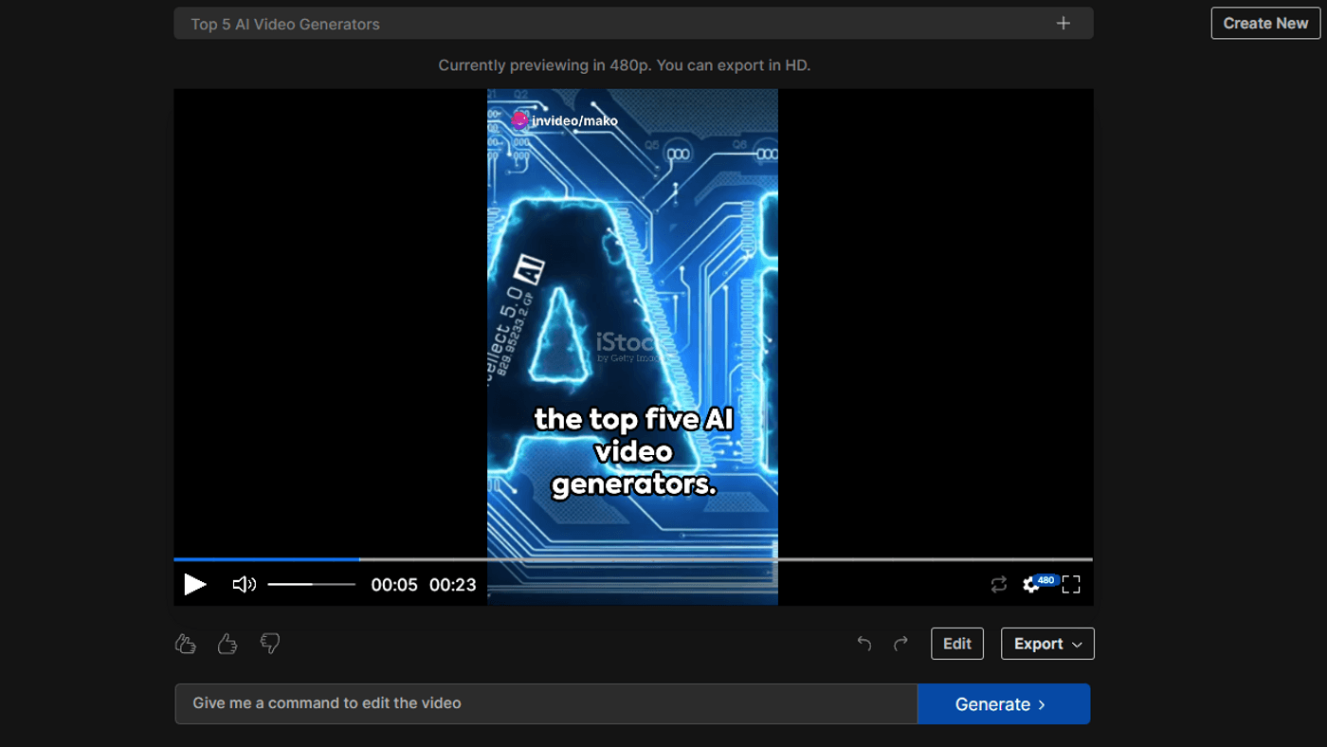Redo the previous change
The width and height of the screenshot is (1327, 747).
[900, 643]
